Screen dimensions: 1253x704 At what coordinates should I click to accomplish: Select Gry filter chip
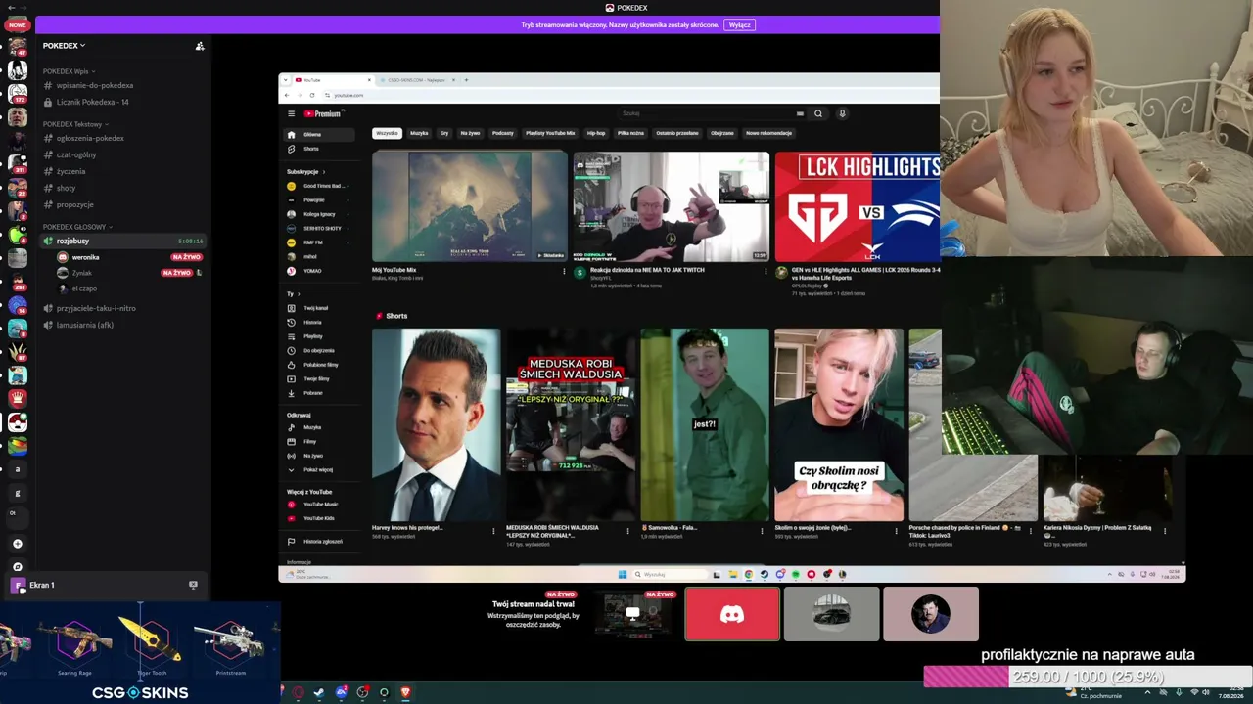pyautogui.click(x=444, y=133)
